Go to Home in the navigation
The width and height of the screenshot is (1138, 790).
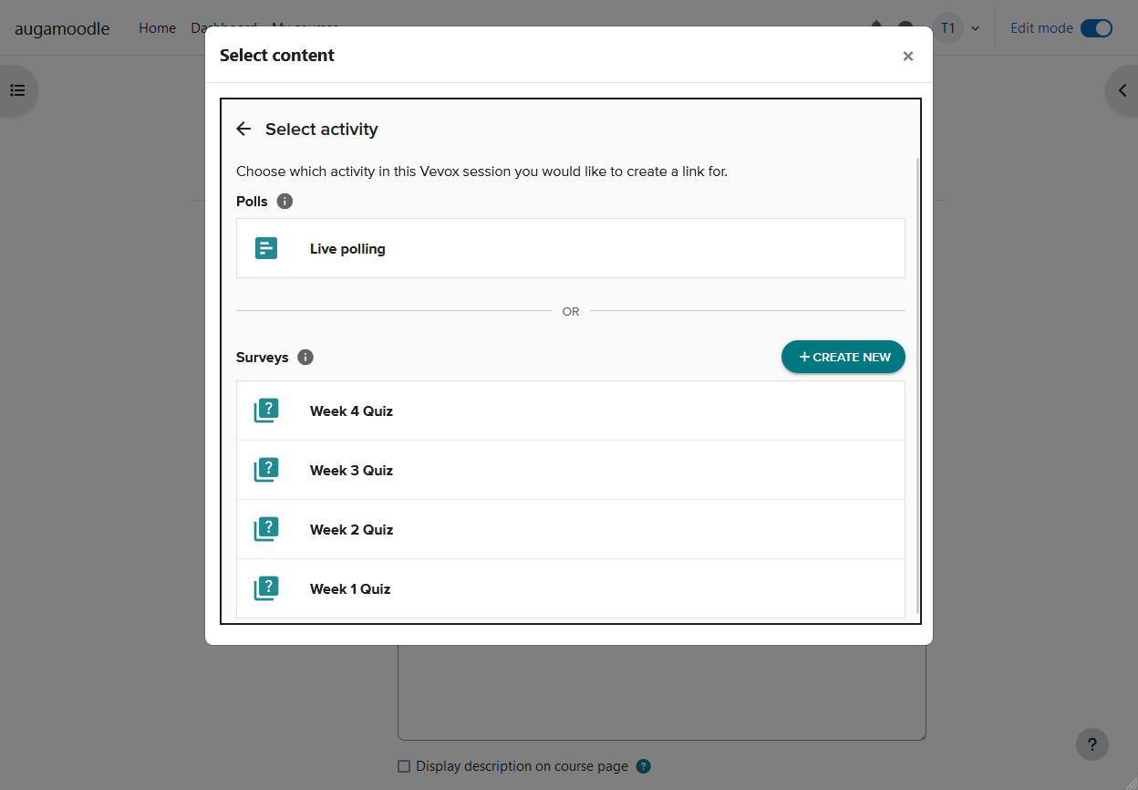157,28
